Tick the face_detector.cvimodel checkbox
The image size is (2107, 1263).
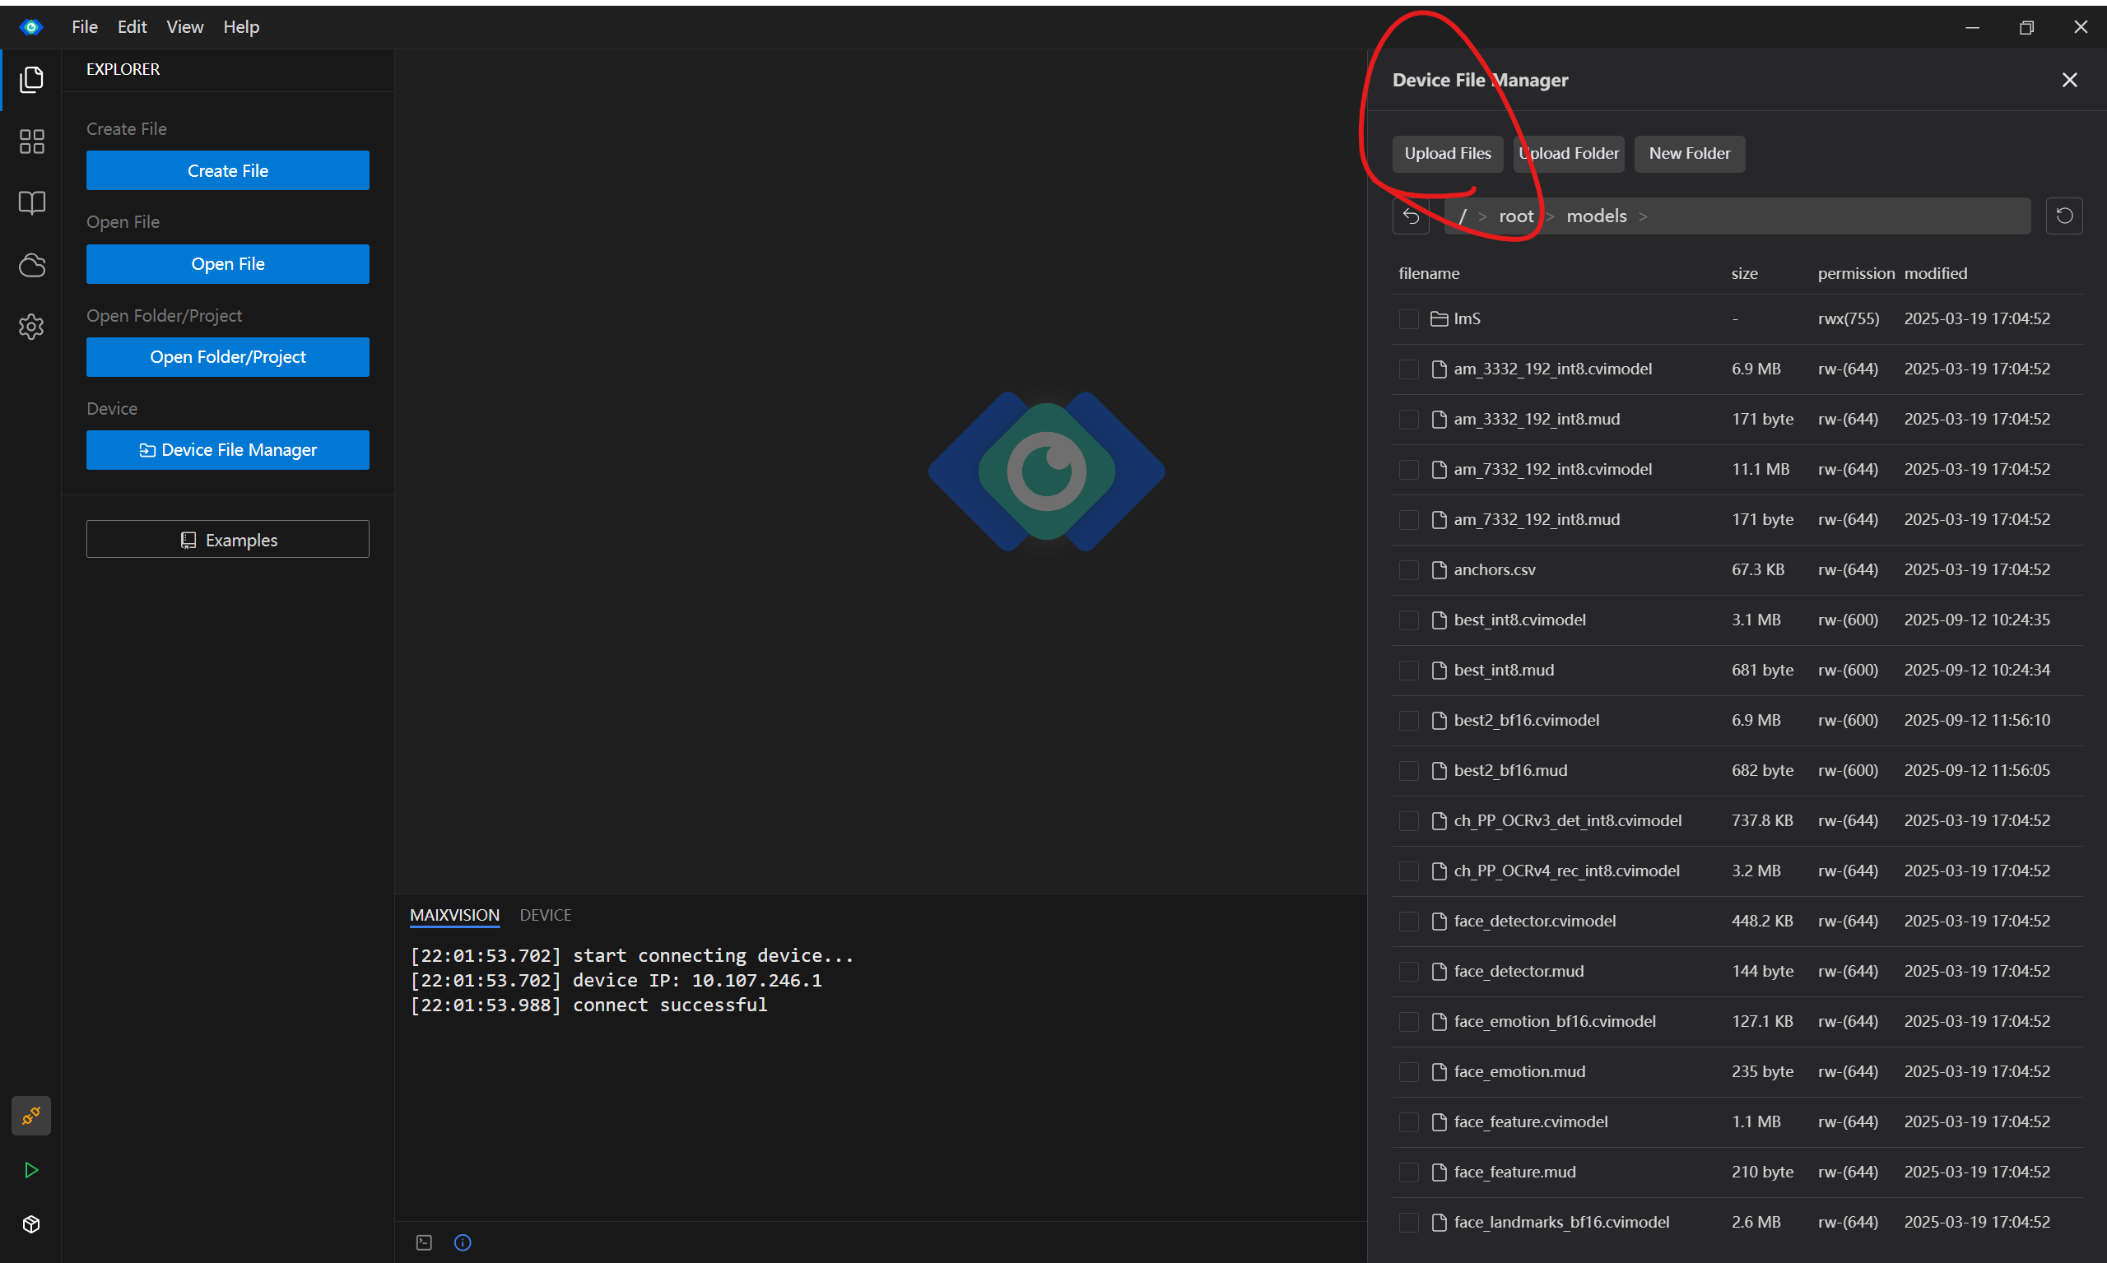coord(1408,922)
